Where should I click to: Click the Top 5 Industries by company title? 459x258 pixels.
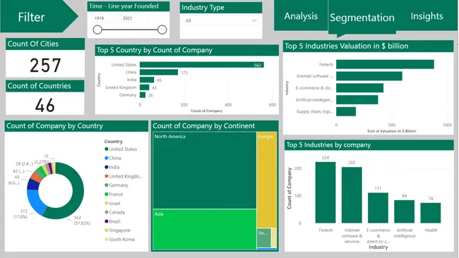pos(328,145)
